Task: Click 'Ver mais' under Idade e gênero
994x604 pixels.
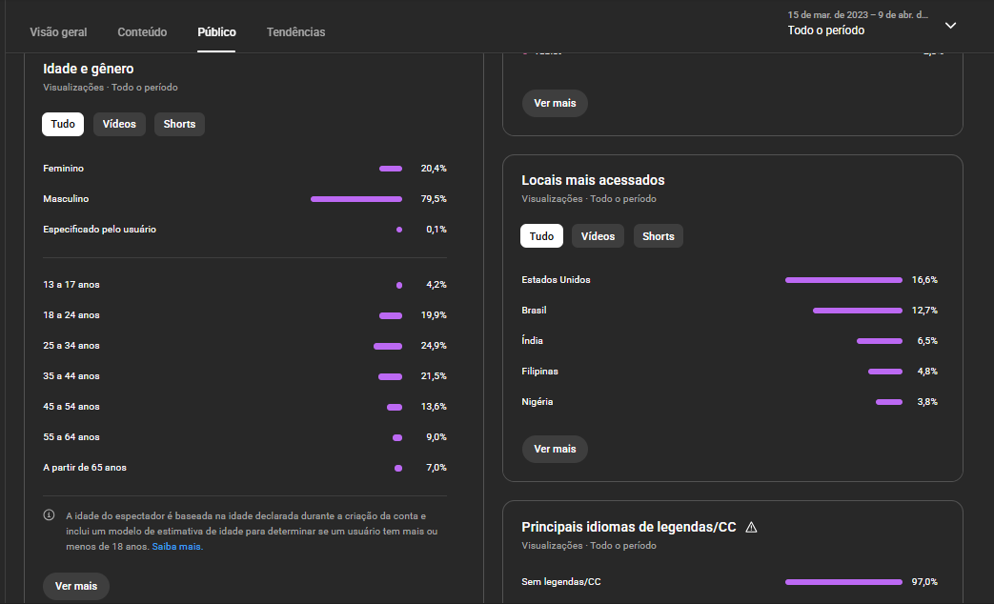Action: pos(76,586)
